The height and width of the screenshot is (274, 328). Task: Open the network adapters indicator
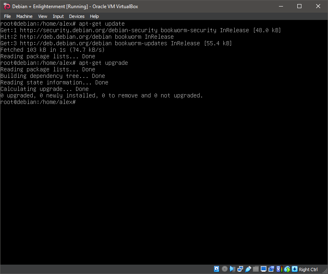pos(240,269)
